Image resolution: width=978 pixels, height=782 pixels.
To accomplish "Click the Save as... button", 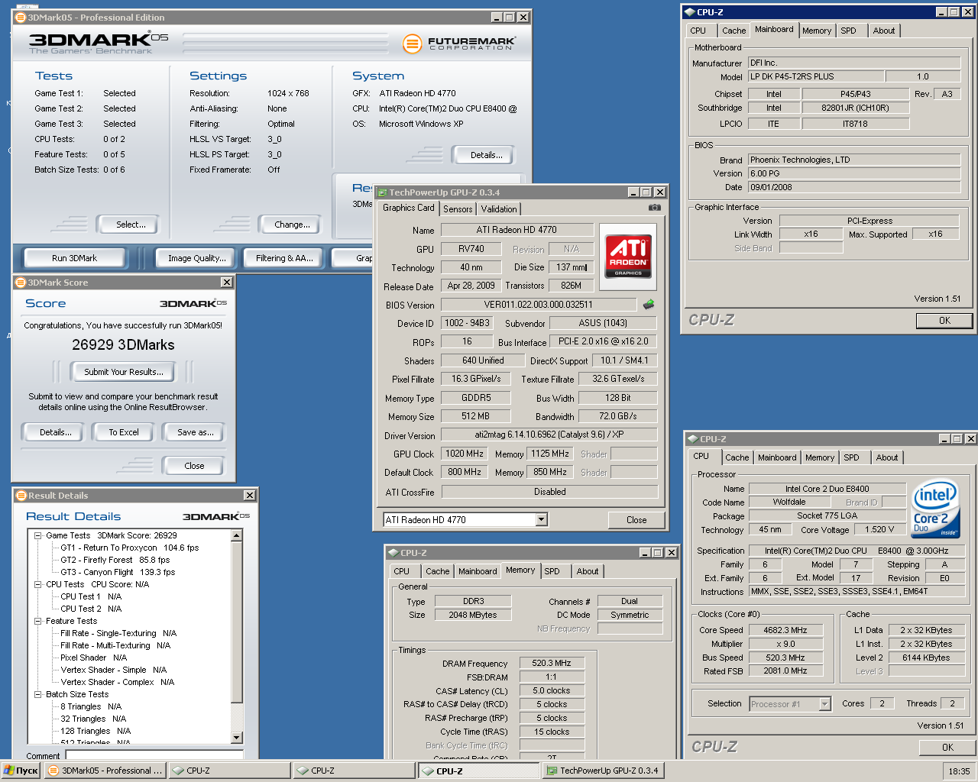I will pos(196,432).
